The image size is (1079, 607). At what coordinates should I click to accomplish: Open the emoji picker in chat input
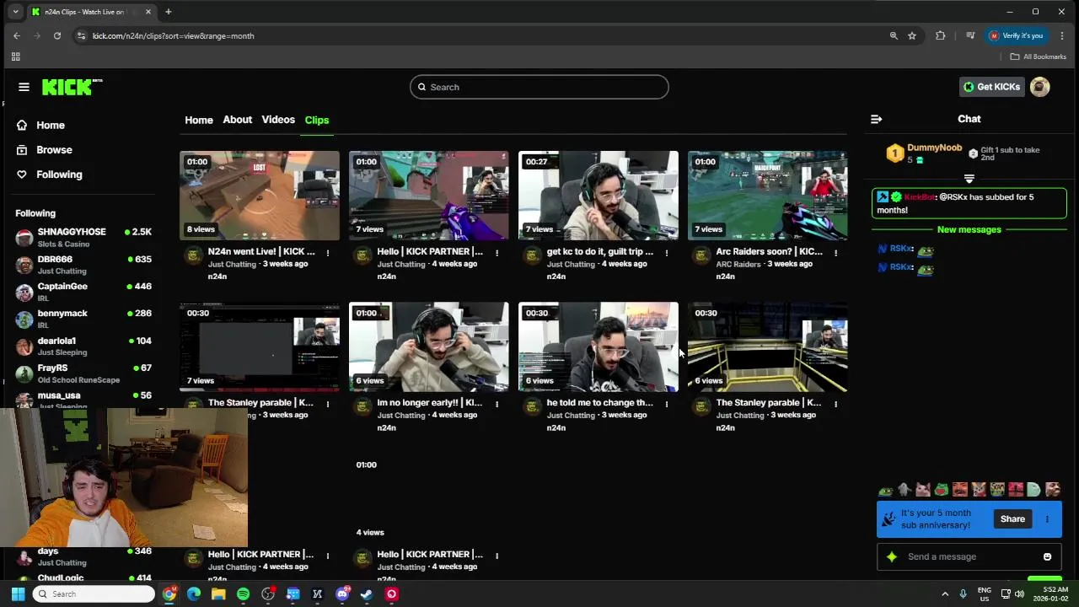coord(1047,556)
